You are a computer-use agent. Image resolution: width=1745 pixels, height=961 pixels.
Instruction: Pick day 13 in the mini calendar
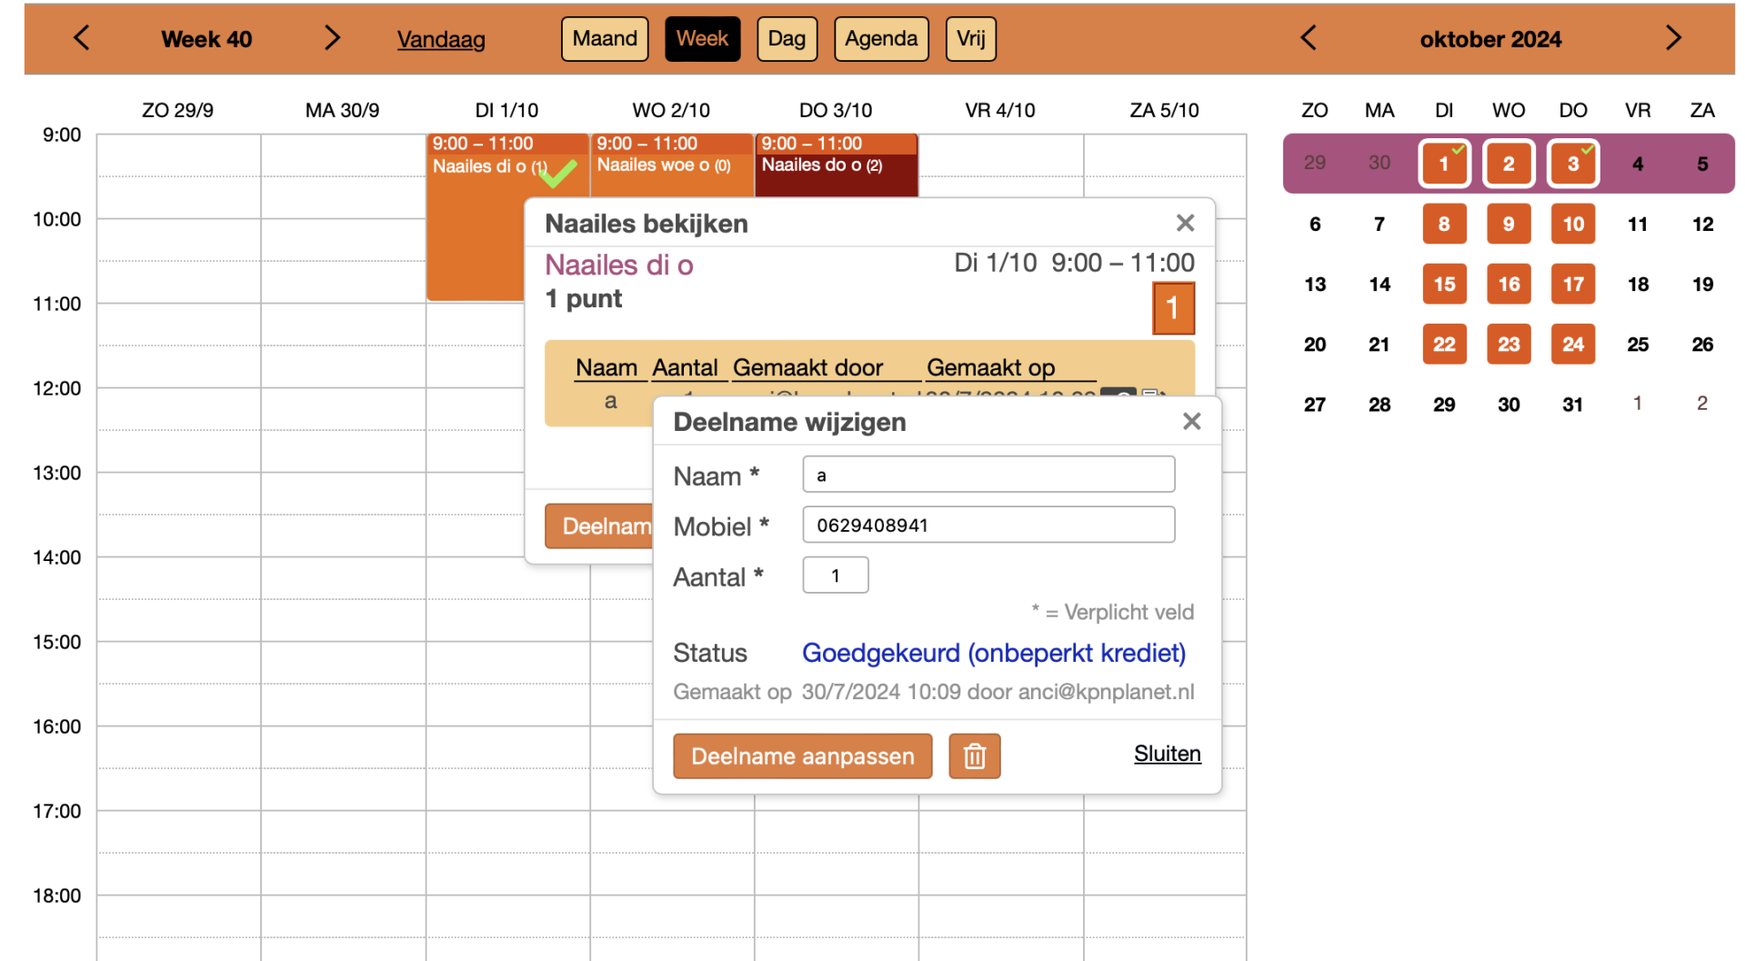[x=1315, y=285]
